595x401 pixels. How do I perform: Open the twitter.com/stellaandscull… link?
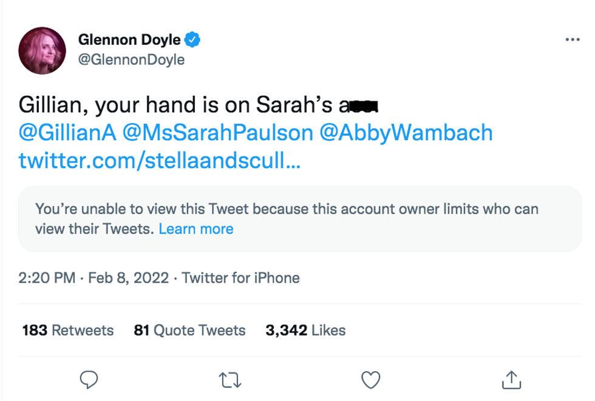159,161
